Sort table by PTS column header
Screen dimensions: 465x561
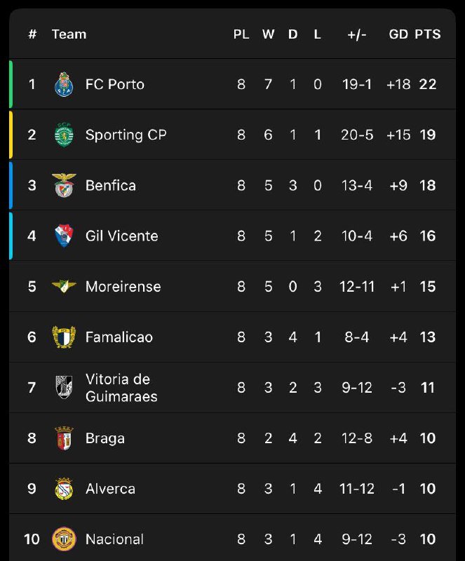pos(427,34)
